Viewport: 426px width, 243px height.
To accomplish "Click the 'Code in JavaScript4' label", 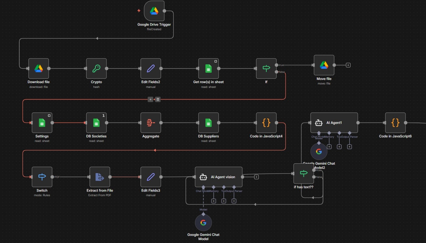I will coord(266,136).
